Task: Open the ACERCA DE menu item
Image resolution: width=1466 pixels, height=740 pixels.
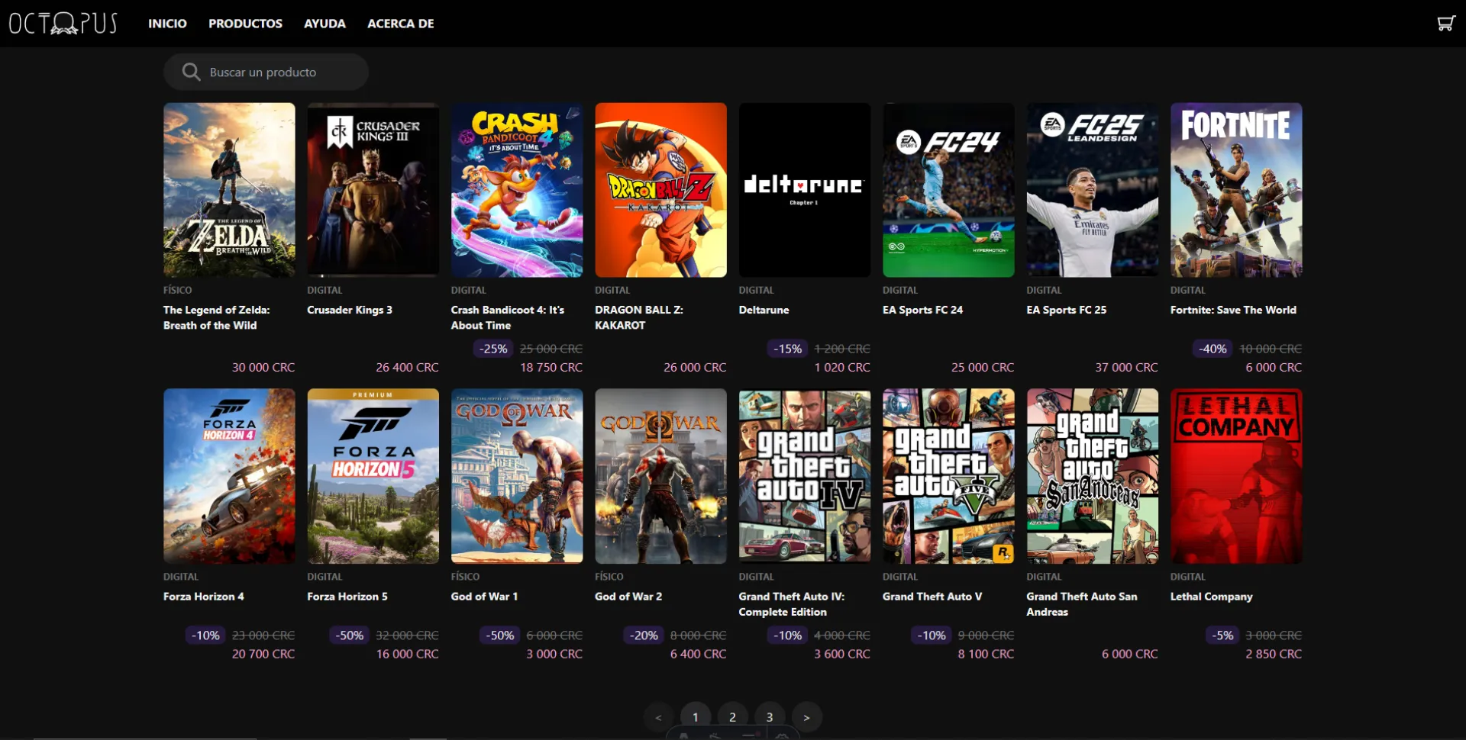Action: pyautogui.click(x=400, y=24)
